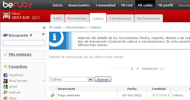Viewport: 190px width, 100px height.
Task: Click the Hibay username
Action: (x=16, y=14)
